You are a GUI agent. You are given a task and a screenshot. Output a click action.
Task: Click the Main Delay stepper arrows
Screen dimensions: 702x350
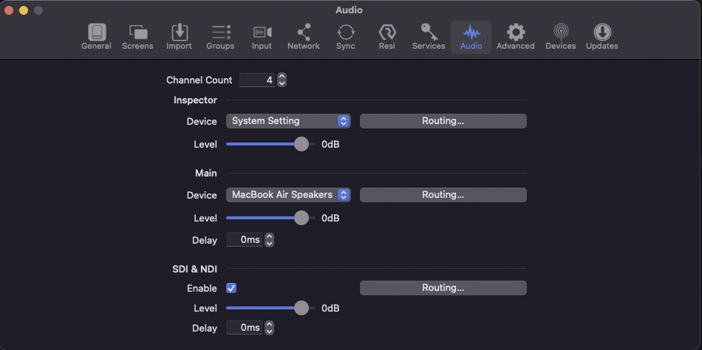pos(269,240)
